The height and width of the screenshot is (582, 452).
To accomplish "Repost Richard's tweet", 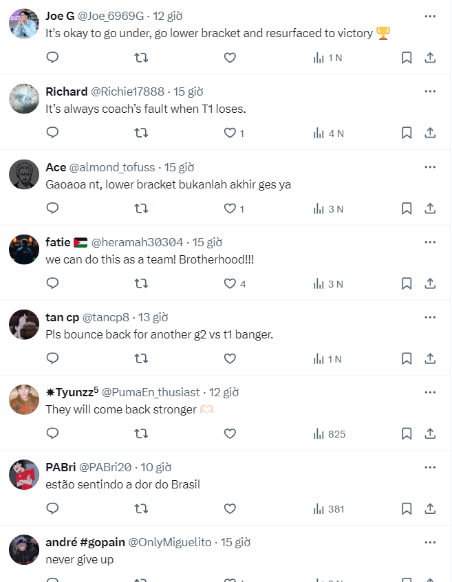I will click(141, 133).
